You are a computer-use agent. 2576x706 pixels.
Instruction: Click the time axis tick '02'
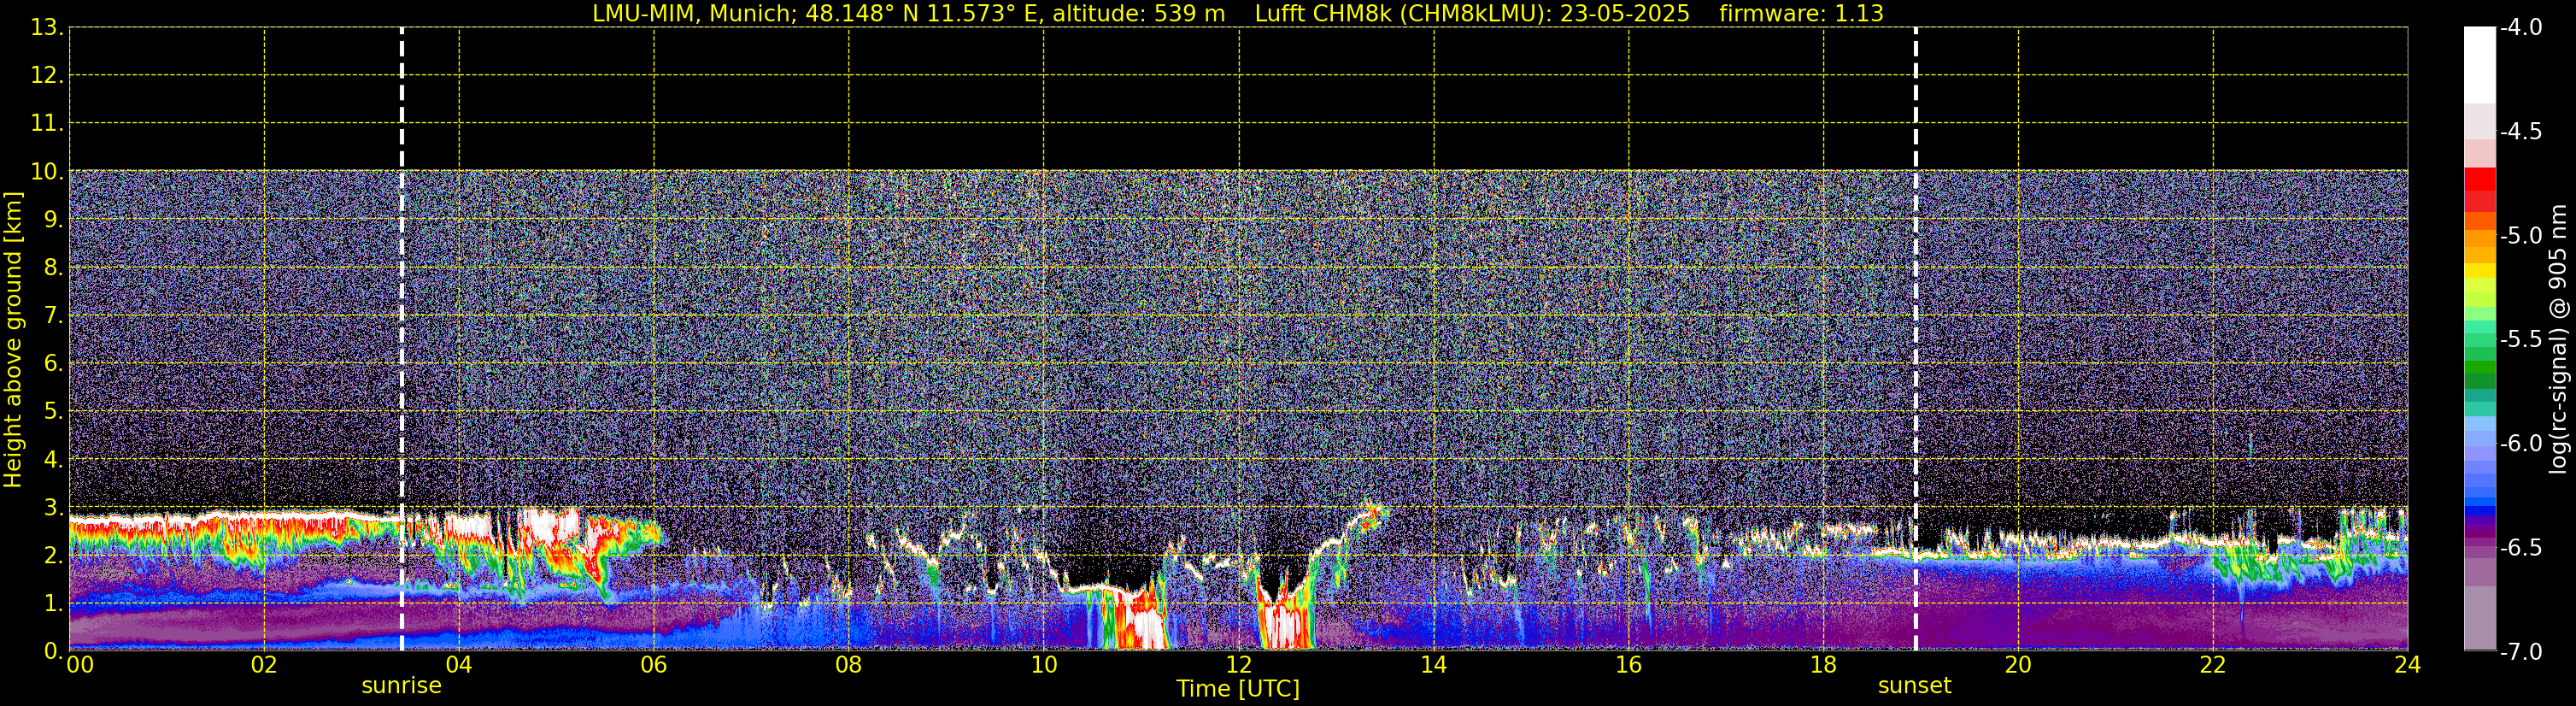point(264,665)
